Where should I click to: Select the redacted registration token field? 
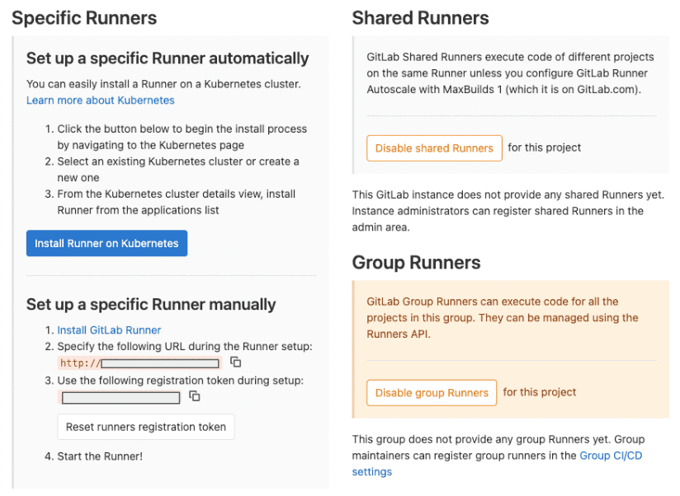coord(121,398)
